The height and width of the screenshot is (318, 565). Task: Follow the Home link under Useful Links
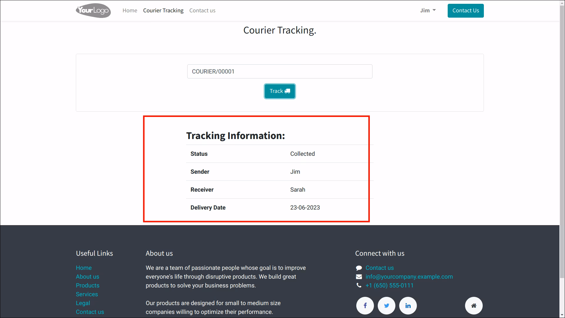tap(84, 268)
